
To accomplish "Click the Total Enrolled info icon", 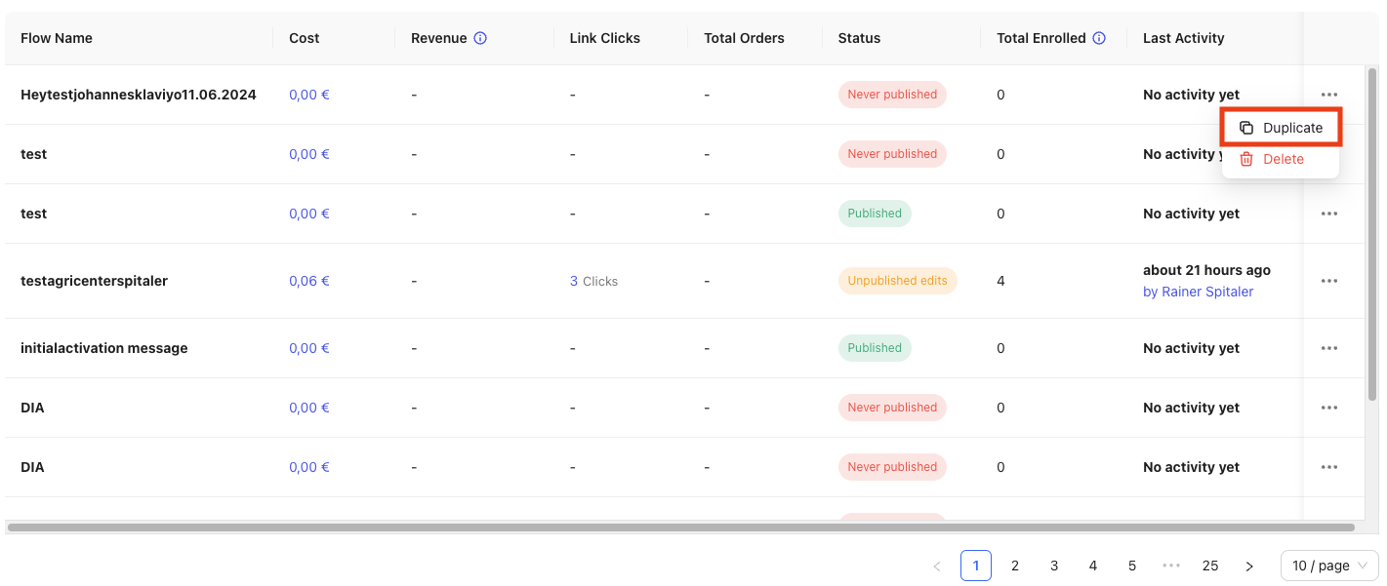I will pos(1099,38).
